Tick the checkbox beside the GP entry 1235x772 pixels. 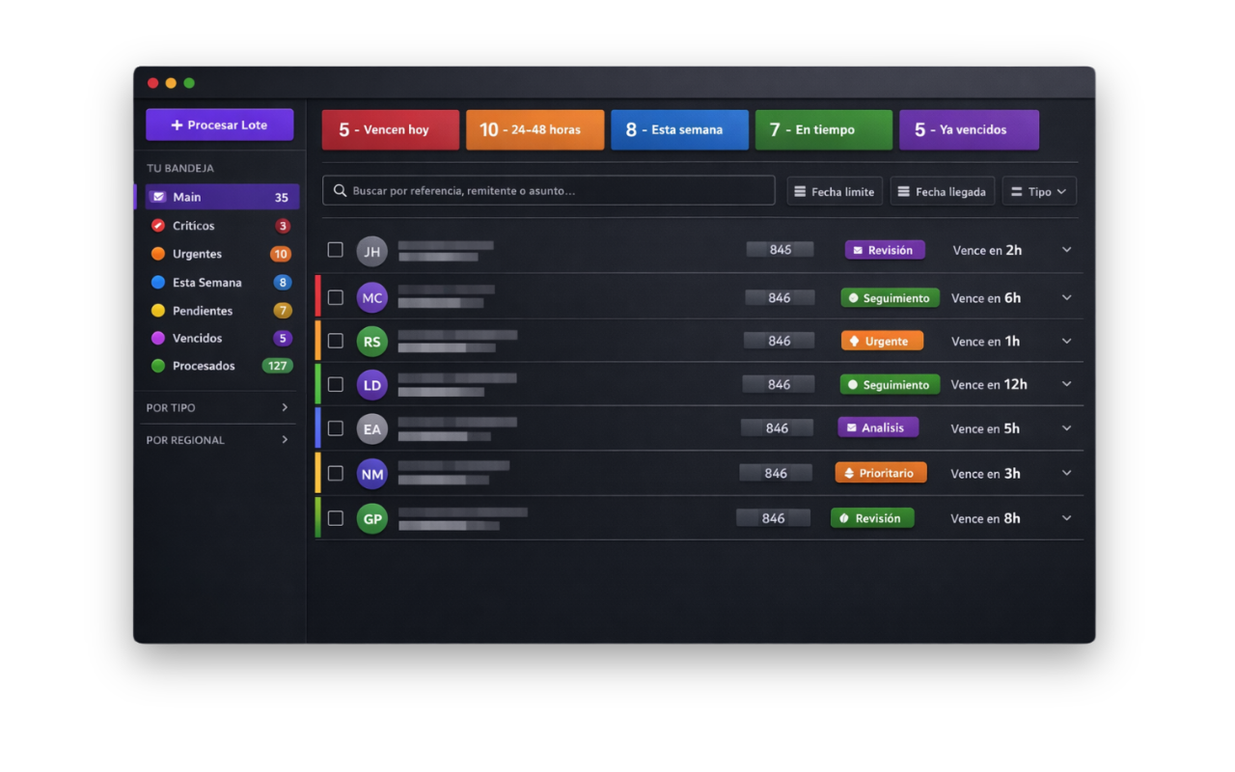pos(335,518)
